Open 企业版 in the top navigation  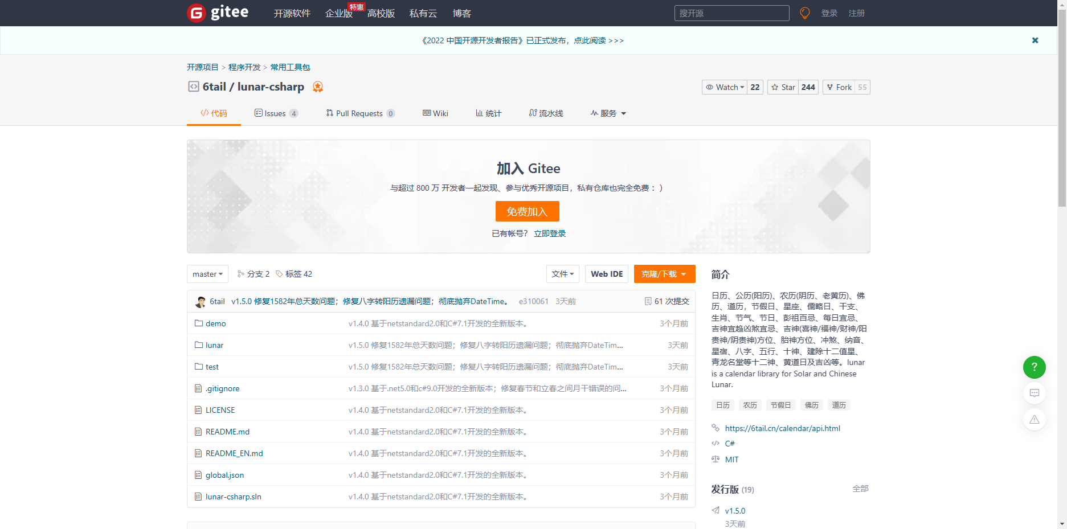[x=338, y=13]
